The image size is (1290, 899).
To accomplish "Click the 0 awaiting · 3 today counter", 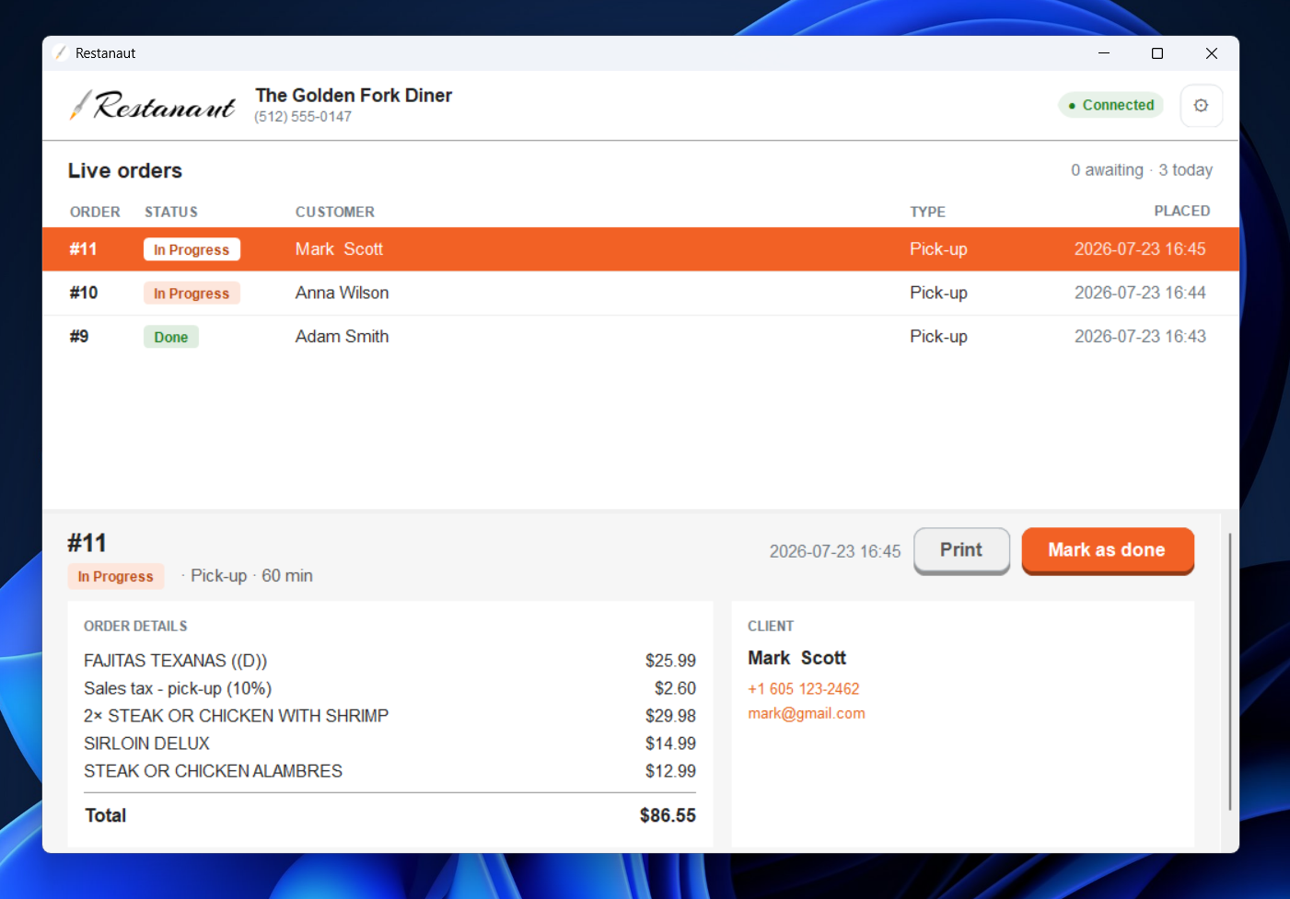I will pyautogui.click(x=1142, y=170).
